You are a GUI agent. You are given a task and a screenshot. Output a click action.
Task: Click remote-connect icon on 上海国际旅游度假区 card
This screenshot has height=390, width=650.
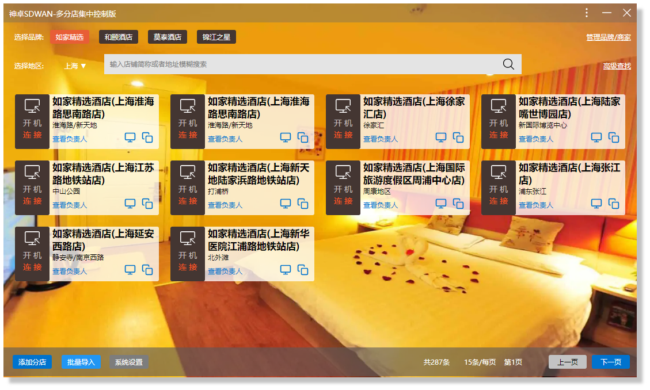coord(343,172)
